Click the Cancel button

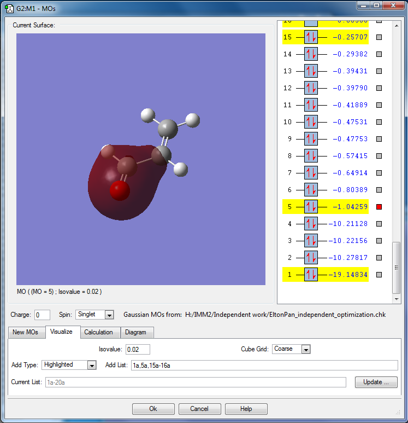click(199, 409)
